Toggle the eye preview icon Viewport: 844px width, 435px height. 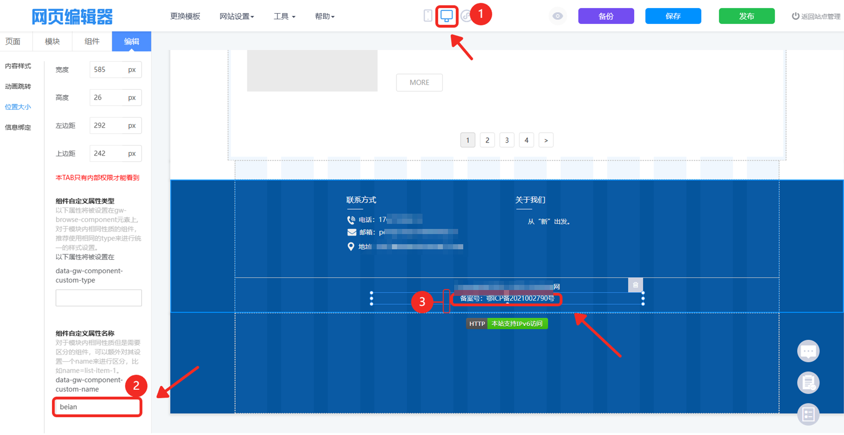(558, 16)
